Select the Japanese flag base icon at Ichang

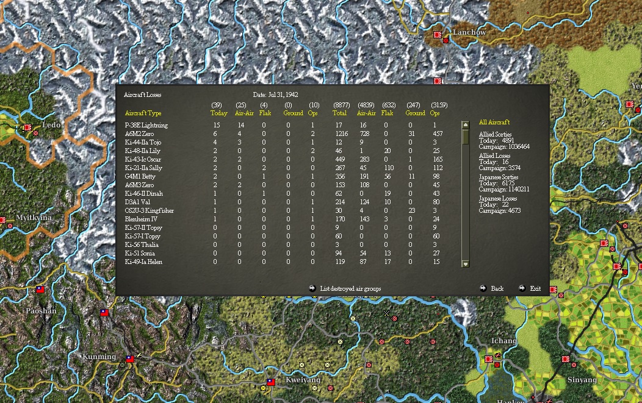[488, 359]
